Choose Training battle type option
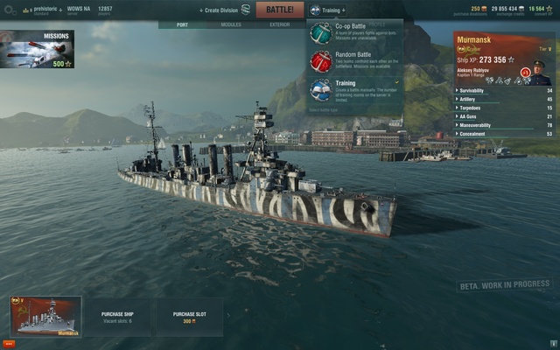The height and width of the screenshot is (350, 560). 355,91
